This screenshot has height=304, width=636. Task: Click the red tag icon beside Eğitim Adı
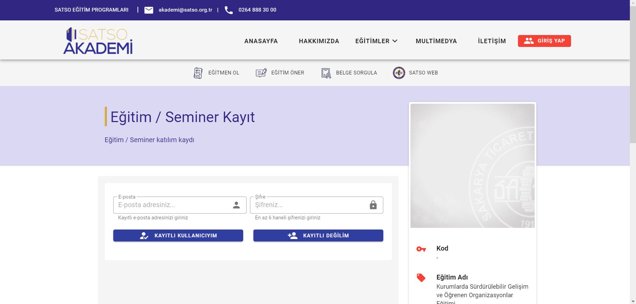pyautogui.click(x=421, y=278)
